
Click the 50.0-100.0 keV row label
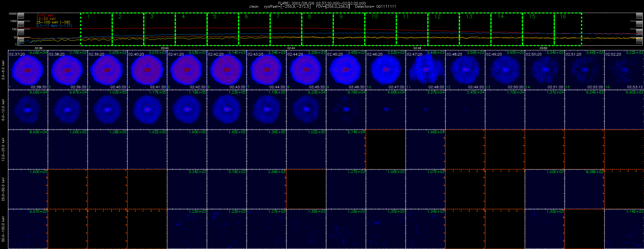3,229
